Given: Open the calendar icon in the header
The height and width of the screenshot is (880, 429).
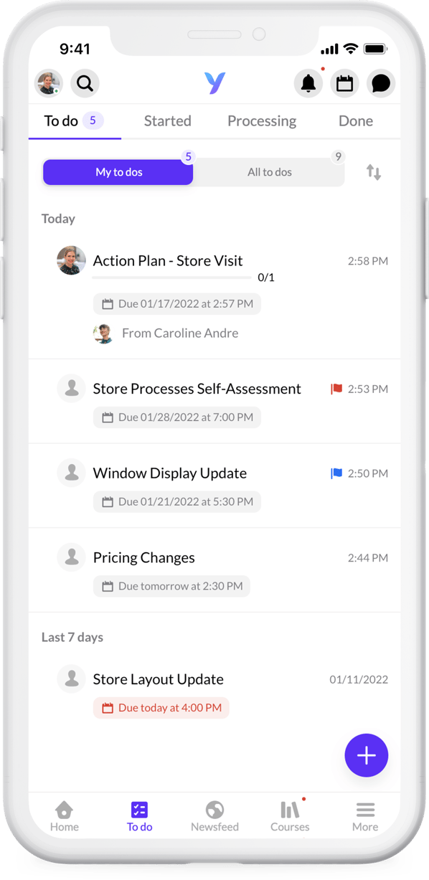Looking at the screenshot, I should click(x=344, y=83).
